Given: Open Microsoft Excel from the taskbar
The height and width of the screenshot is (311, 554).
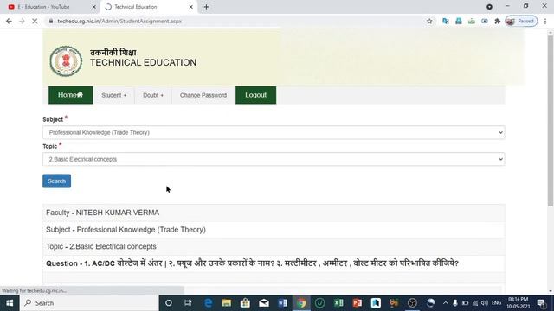Looking at the screenshot, I should pyautogui.click(x=338, y=303).
